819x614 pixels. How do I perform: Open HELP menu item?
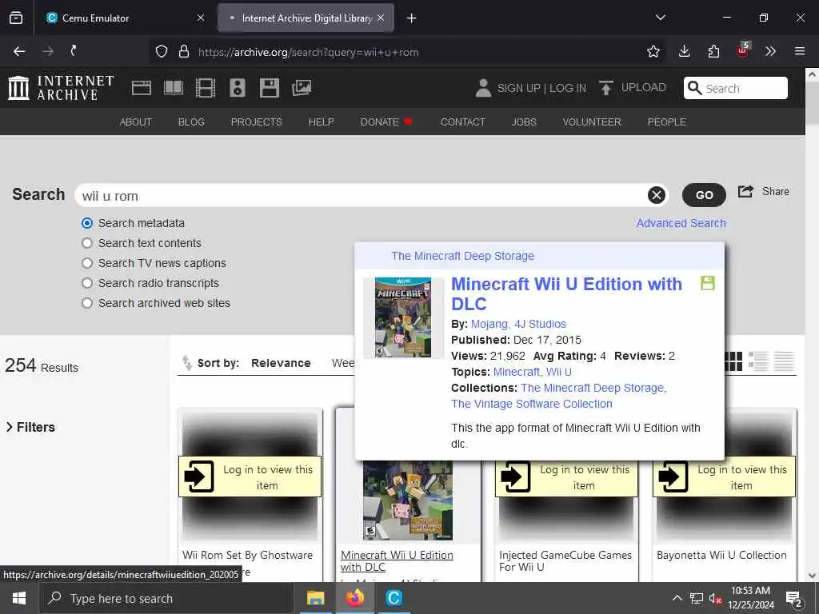322,122
